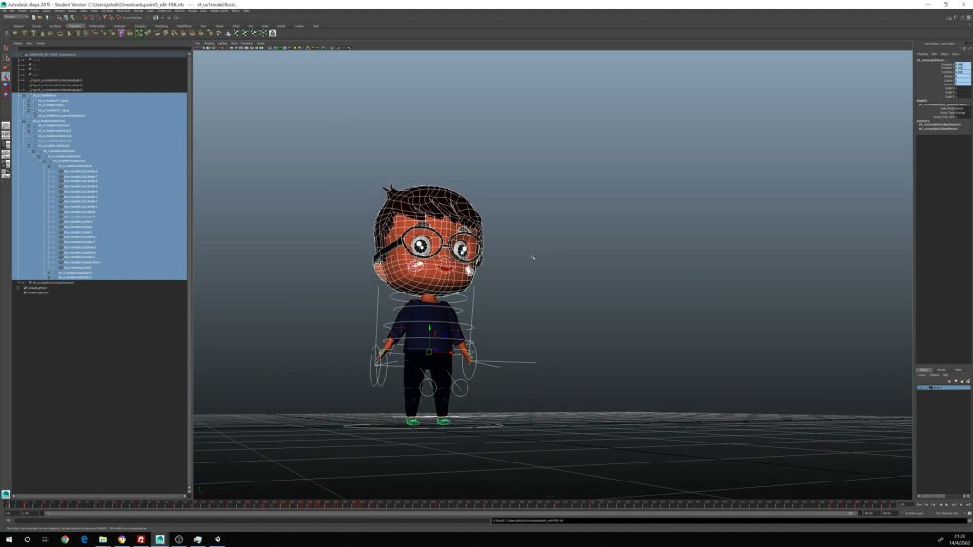
Task: Create a polygon plane from the shelf
Action: tap(50, 33)
